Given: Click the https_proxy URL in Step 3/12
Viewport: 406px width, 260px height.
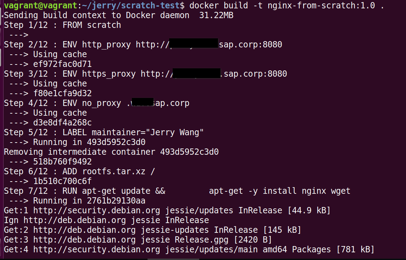Looking at the screenshot, I should (214, 74).
